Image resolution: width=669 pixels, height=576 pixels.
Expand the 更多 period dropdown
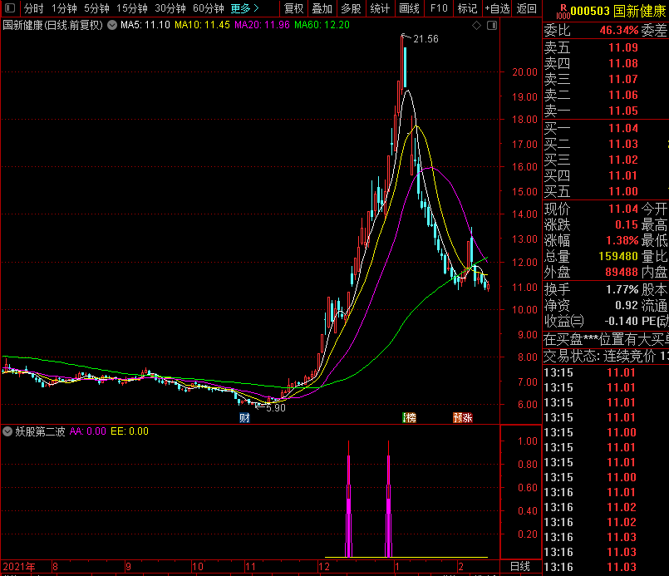tap(244, 8)
